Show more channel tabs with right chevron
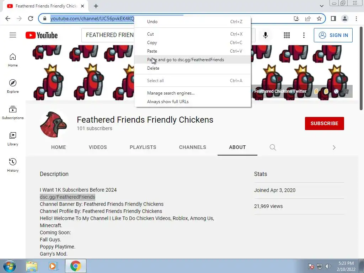 pos(334,148)
